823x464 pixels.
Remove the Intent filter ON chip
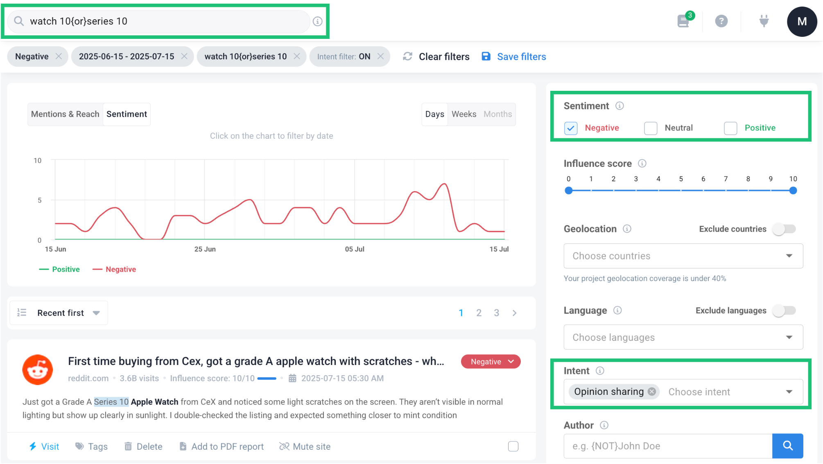click(380, 56)
